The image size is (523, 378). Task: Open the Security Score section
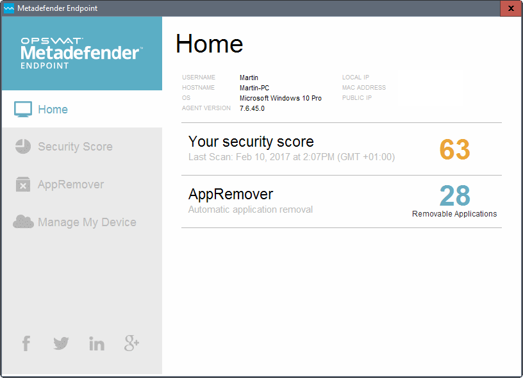(x=82, y=146)
